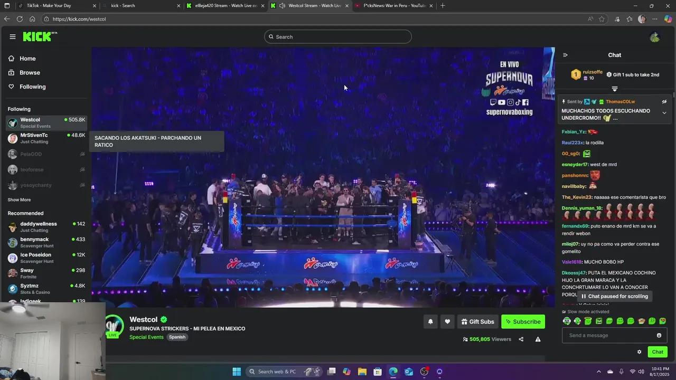Viewport: 676px width, 380px height.
Task: Open the Windows Start menu
Action: 237,372
